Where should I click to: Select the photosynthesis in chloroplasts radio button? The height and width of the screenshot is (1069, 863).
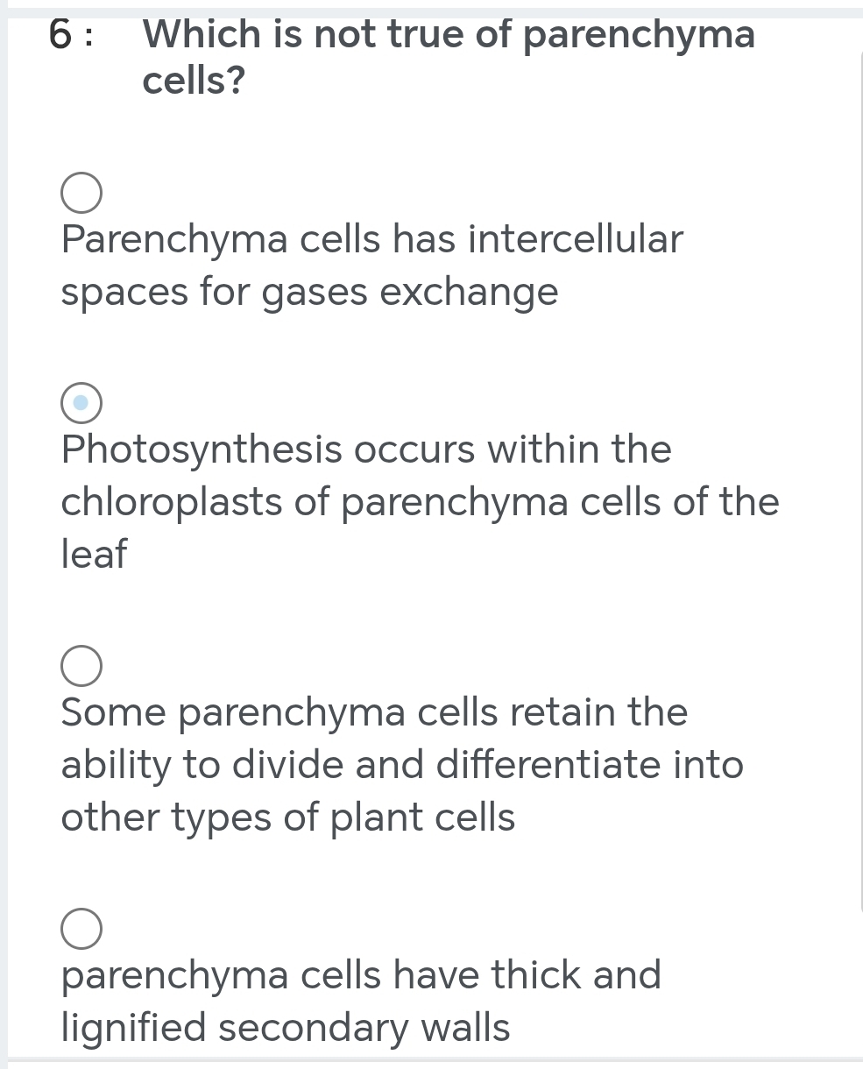[81, 403]
